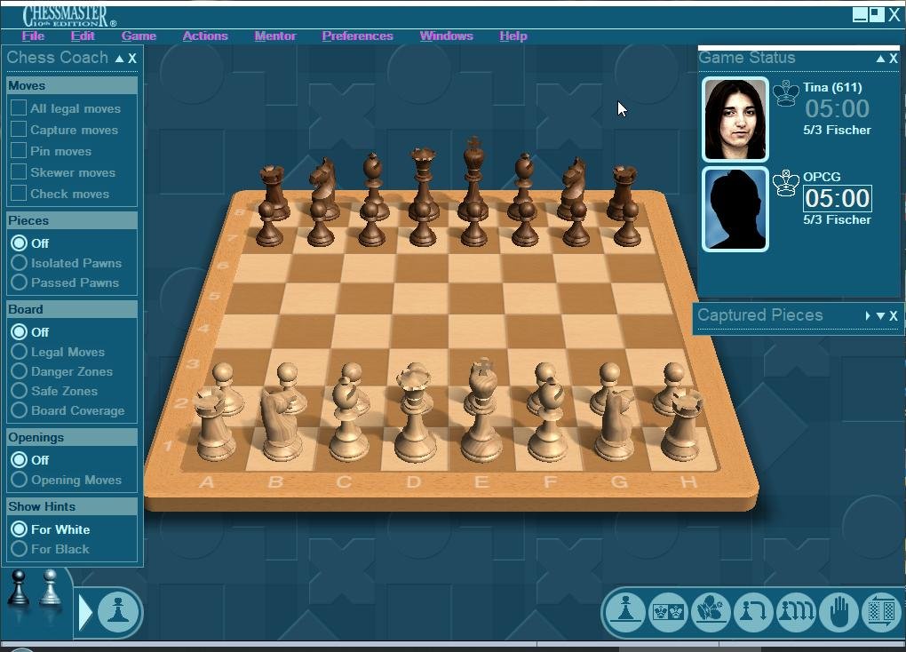
Task: Click "5/3 Fischer" under OPCG's clock
Action: coord(837,219)
